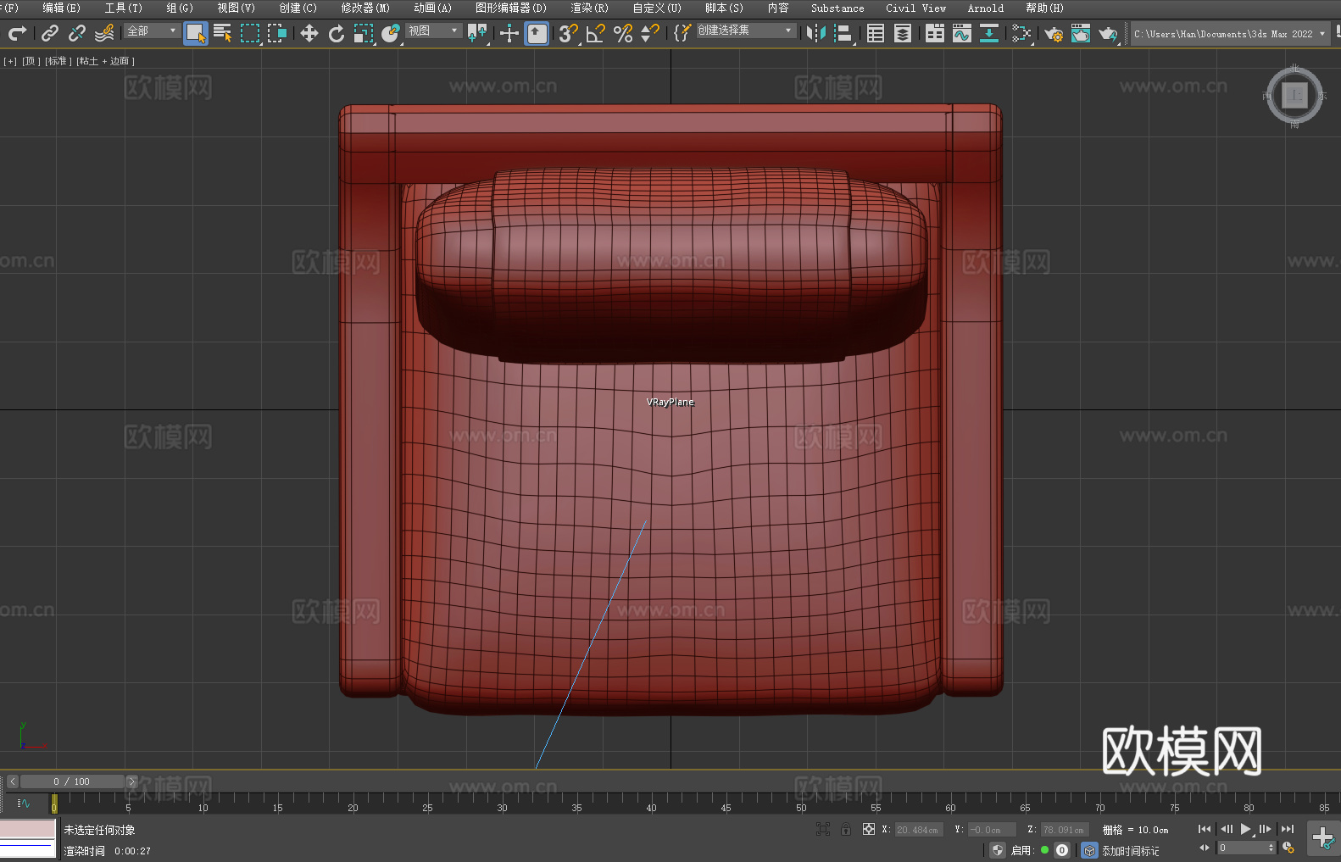Open the '粘土 + 边面' display mode menu
Viewport: 1341px width, 862px height.
coord(105,61)
